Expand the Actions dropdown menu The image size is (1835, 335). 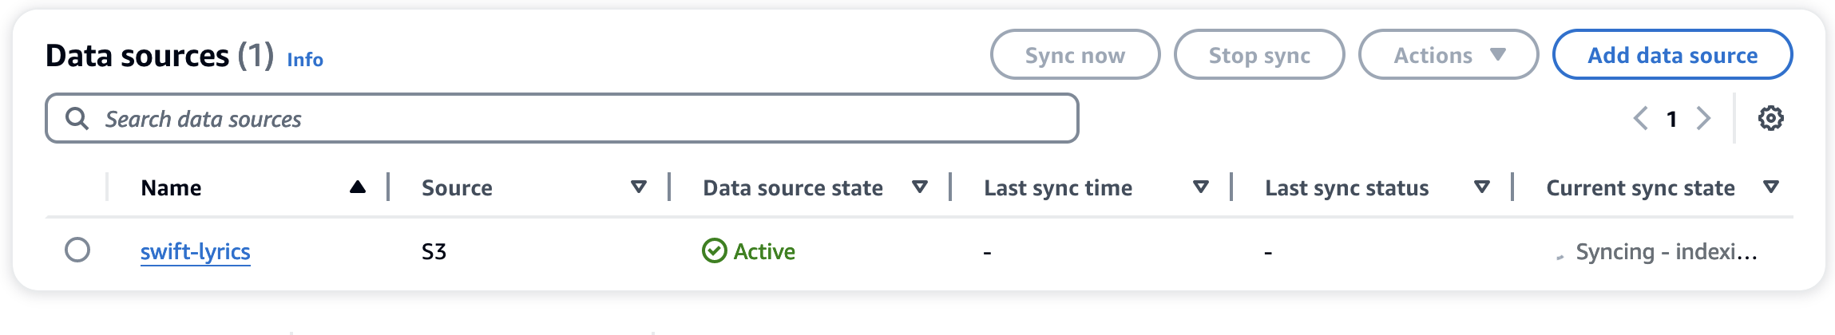[x=1448, y=55]
